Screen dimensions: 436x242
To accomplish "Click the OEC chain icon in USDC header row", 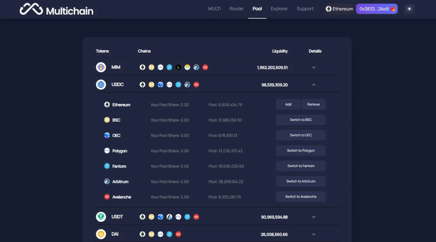I will [x=160, y=84].
